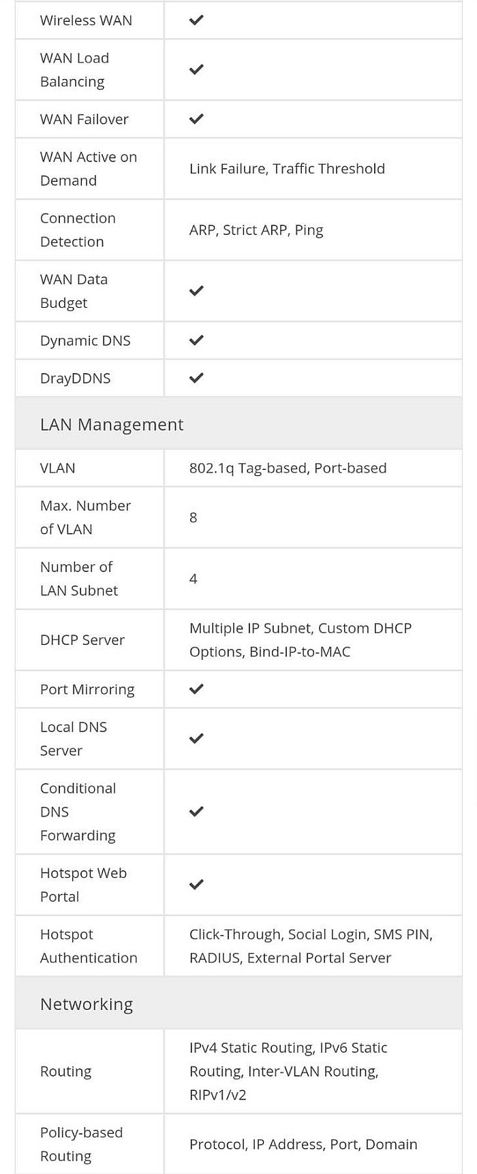Click the Local DNS Server checkmark

196,739
